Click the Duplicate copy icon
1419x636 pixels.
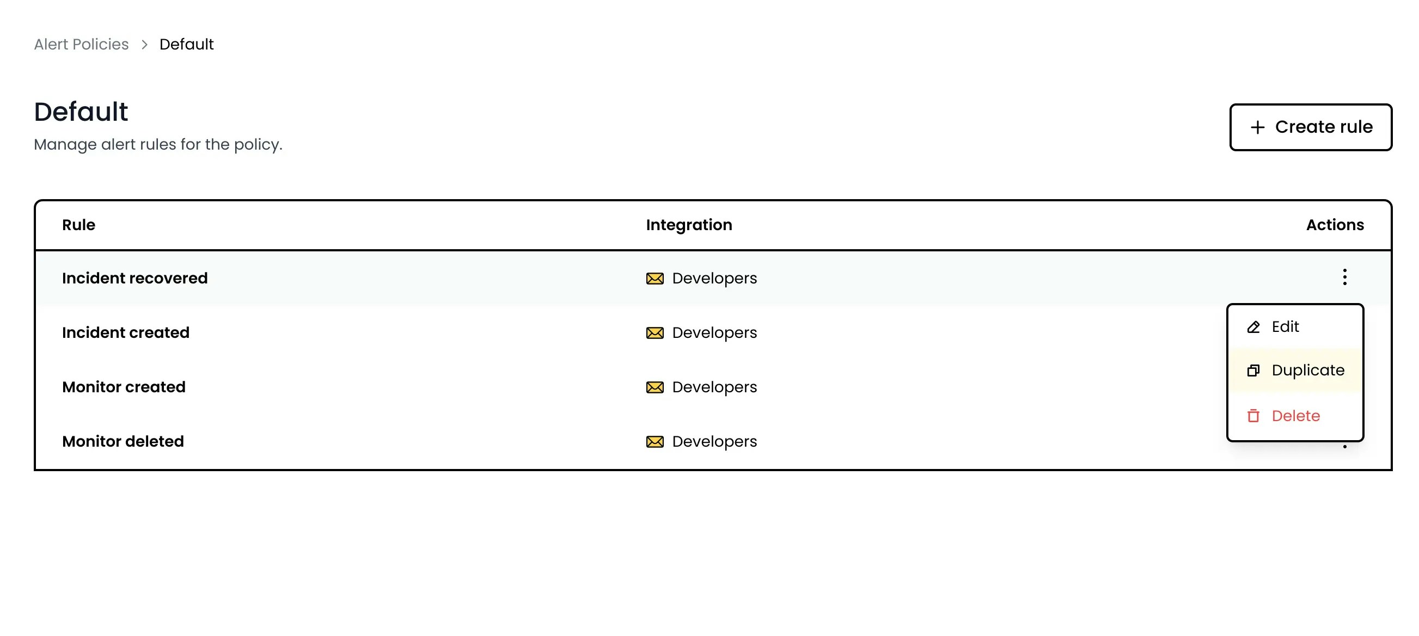click(x=1253, y=371)
